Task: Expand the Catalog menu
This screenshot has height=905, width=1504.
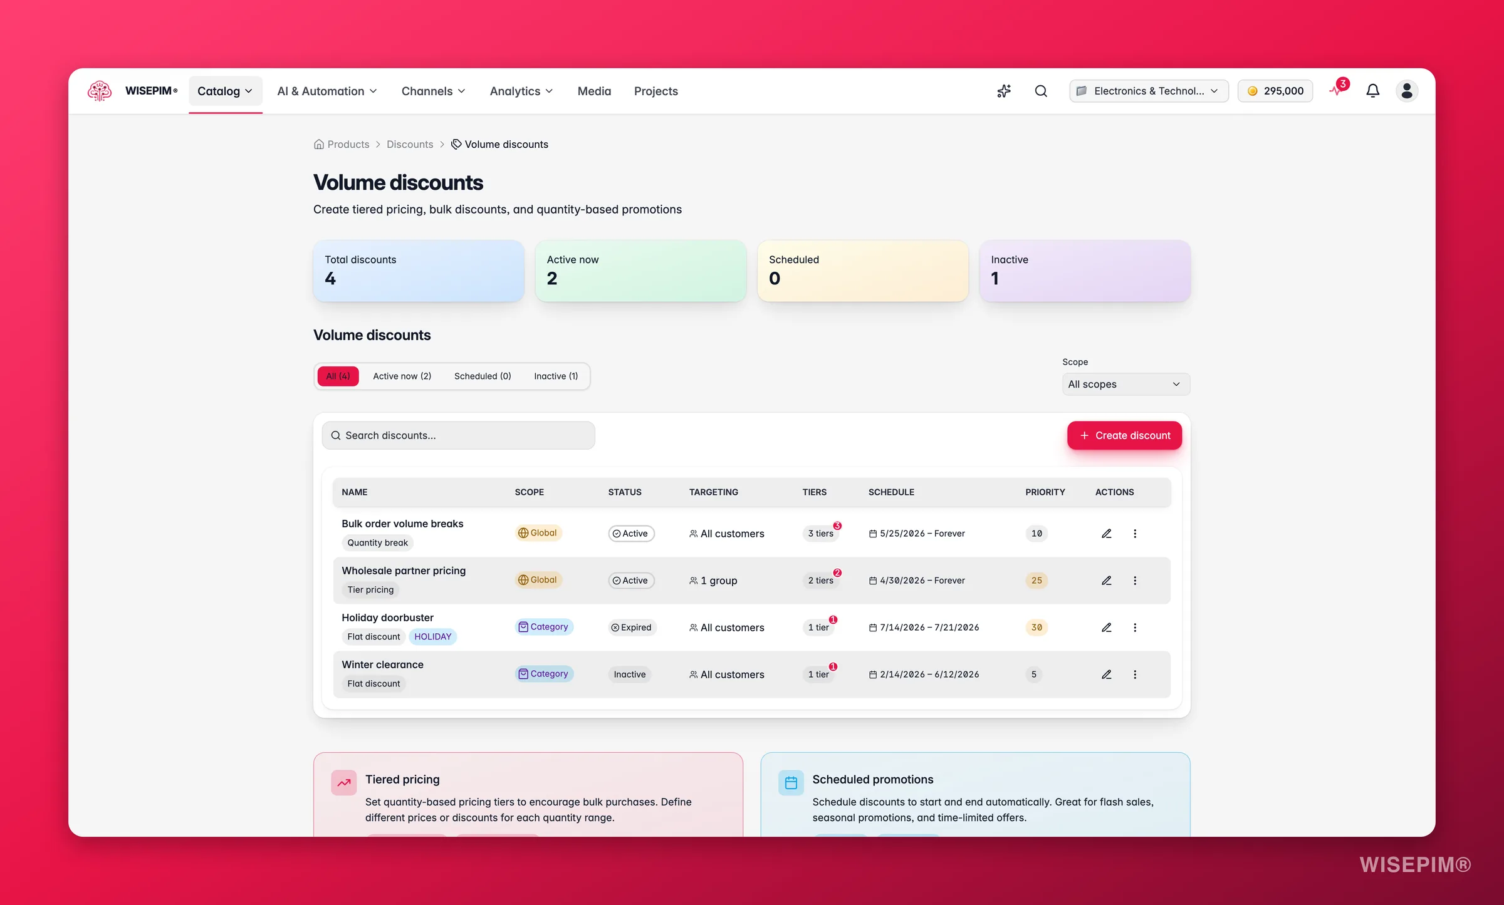Action: tap(225, 91)
